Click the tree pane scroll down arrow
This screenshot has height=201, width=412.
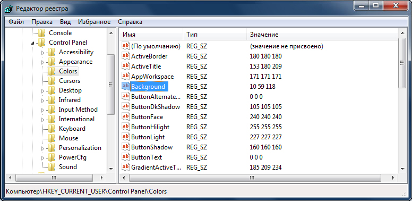point(110,169)
